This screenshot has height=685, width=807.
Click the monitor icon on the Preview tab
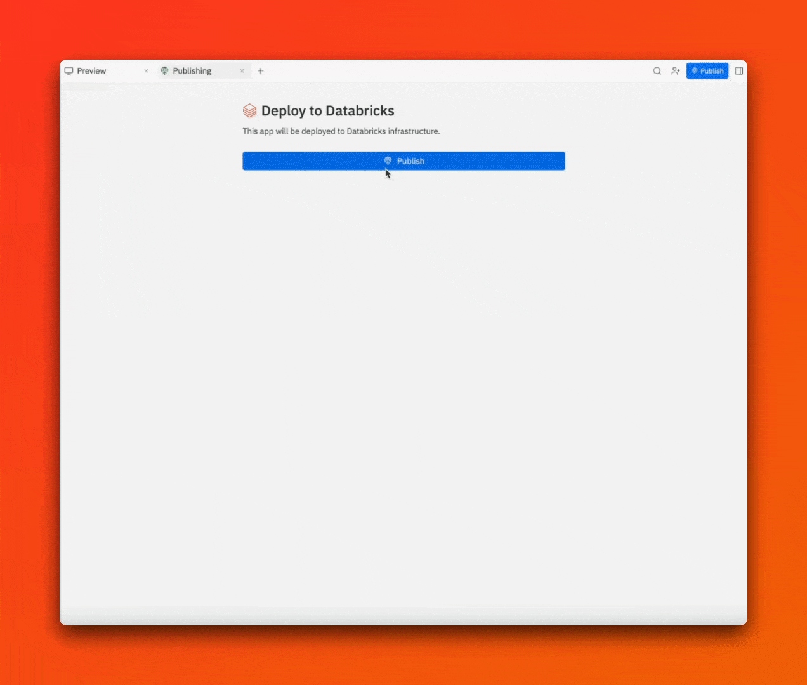pos(69,70)
